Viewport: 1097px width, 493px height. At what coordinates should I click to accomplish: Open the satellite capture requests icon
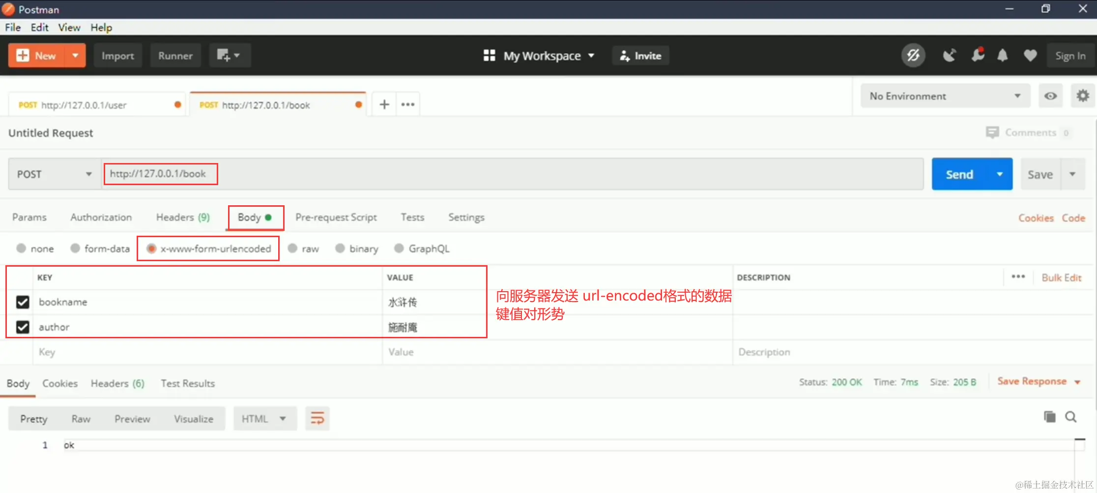(x=950, y=55)
